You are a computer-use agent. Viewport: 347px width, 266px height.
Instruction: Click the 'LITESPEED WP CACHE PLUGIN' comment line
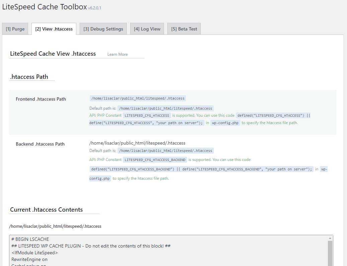point(91,246)
